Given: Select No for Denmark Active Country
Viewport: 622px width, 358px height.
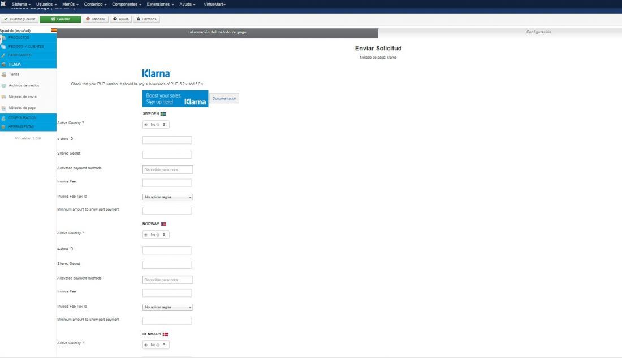Looking at the screenshot, I should tap(146, 345).
